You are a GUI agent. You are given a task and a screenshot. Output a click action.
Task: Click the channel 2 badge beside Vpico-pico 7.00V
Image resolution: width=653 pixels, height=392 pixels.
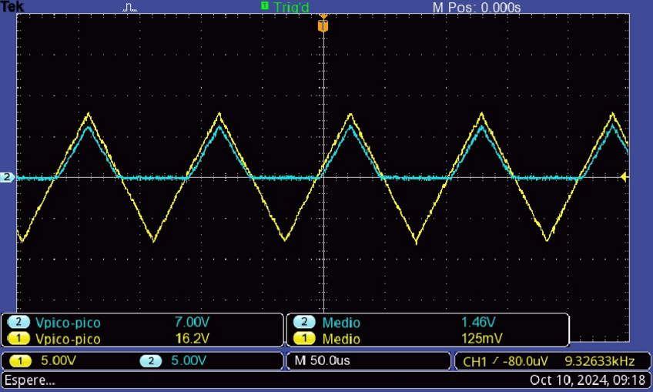(x=18, y=323)
